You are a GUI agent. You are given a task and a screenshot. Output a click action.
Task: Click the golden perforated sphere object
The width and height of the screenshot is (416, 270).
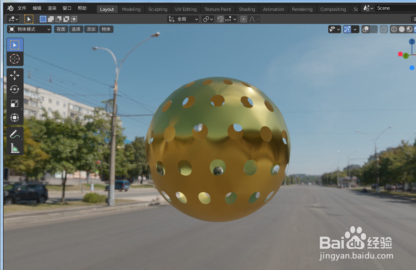(218, 149)
